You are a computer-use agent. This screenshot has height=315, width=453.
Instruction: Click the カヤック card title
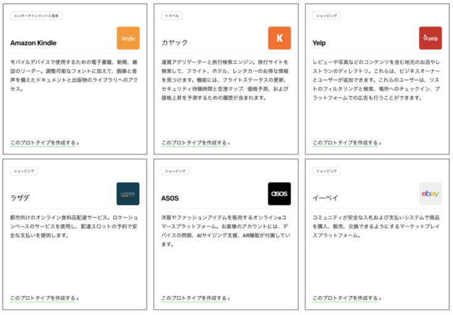(175, 42)
